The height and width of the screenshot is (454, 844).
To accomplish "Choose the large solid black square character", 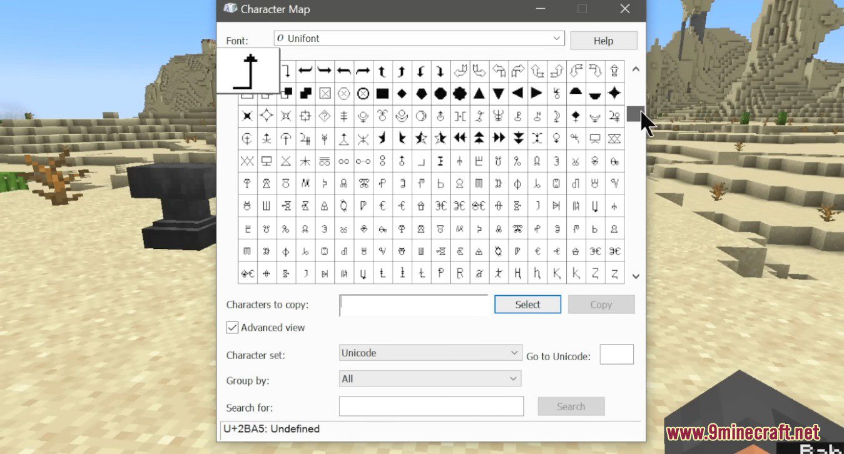I will (382, 93).
